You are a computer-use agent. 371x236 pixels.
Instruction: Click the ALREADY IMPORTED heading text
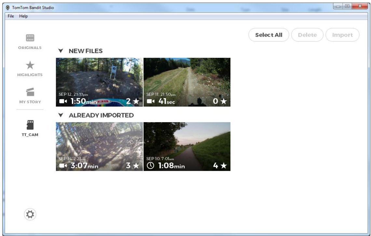click(x=101, y=115)
